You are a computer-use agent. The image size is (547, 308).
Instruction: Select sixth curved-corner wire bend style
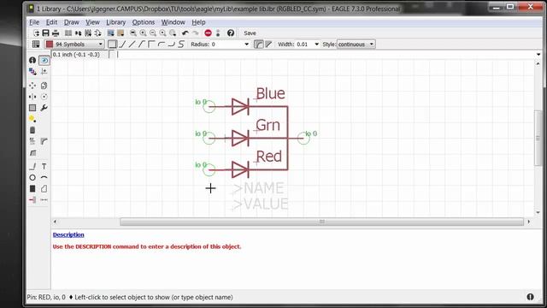point(162,44)
